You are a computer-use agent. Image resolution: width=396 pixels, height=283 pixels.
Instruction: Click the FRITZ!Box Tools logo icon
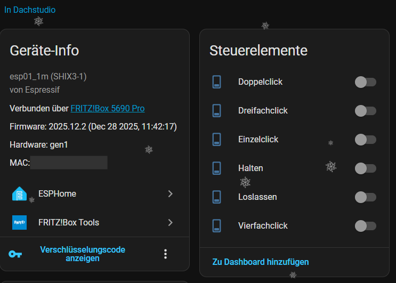(19, 222)
